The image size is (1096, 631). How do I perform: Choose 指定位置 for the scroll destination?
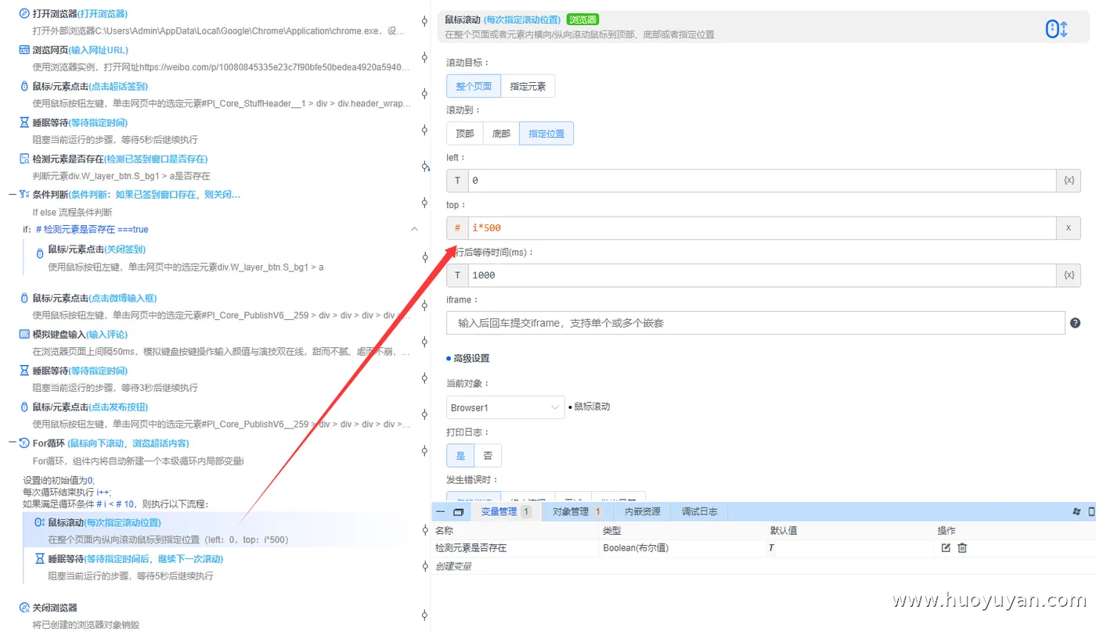pyautogui.click(x=546, y=134)
